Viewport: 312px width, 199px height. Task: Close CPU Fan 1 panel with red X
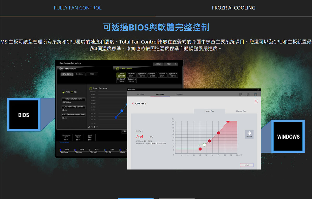click(256, 101)
